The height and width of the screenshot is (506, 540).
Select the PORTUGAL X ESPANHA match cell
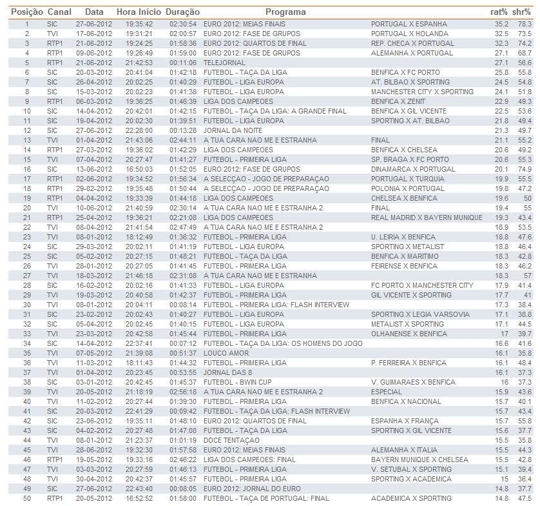click(409, 24)
